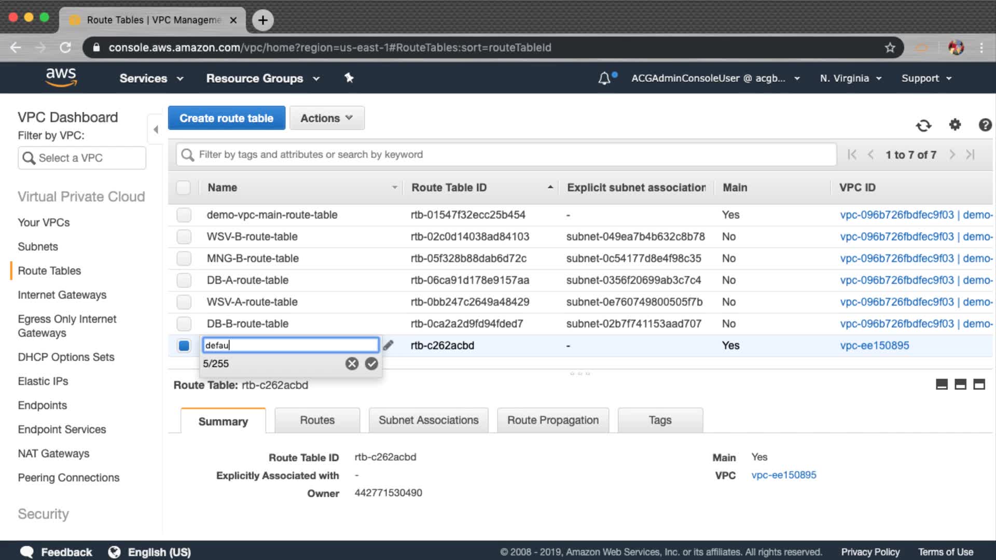Screen dimensions: 996x560
Task: Open table settings gear icon
Action: 955,124
